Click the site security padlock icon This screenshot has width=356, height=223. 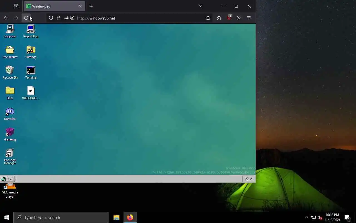[x=58, y=18]
